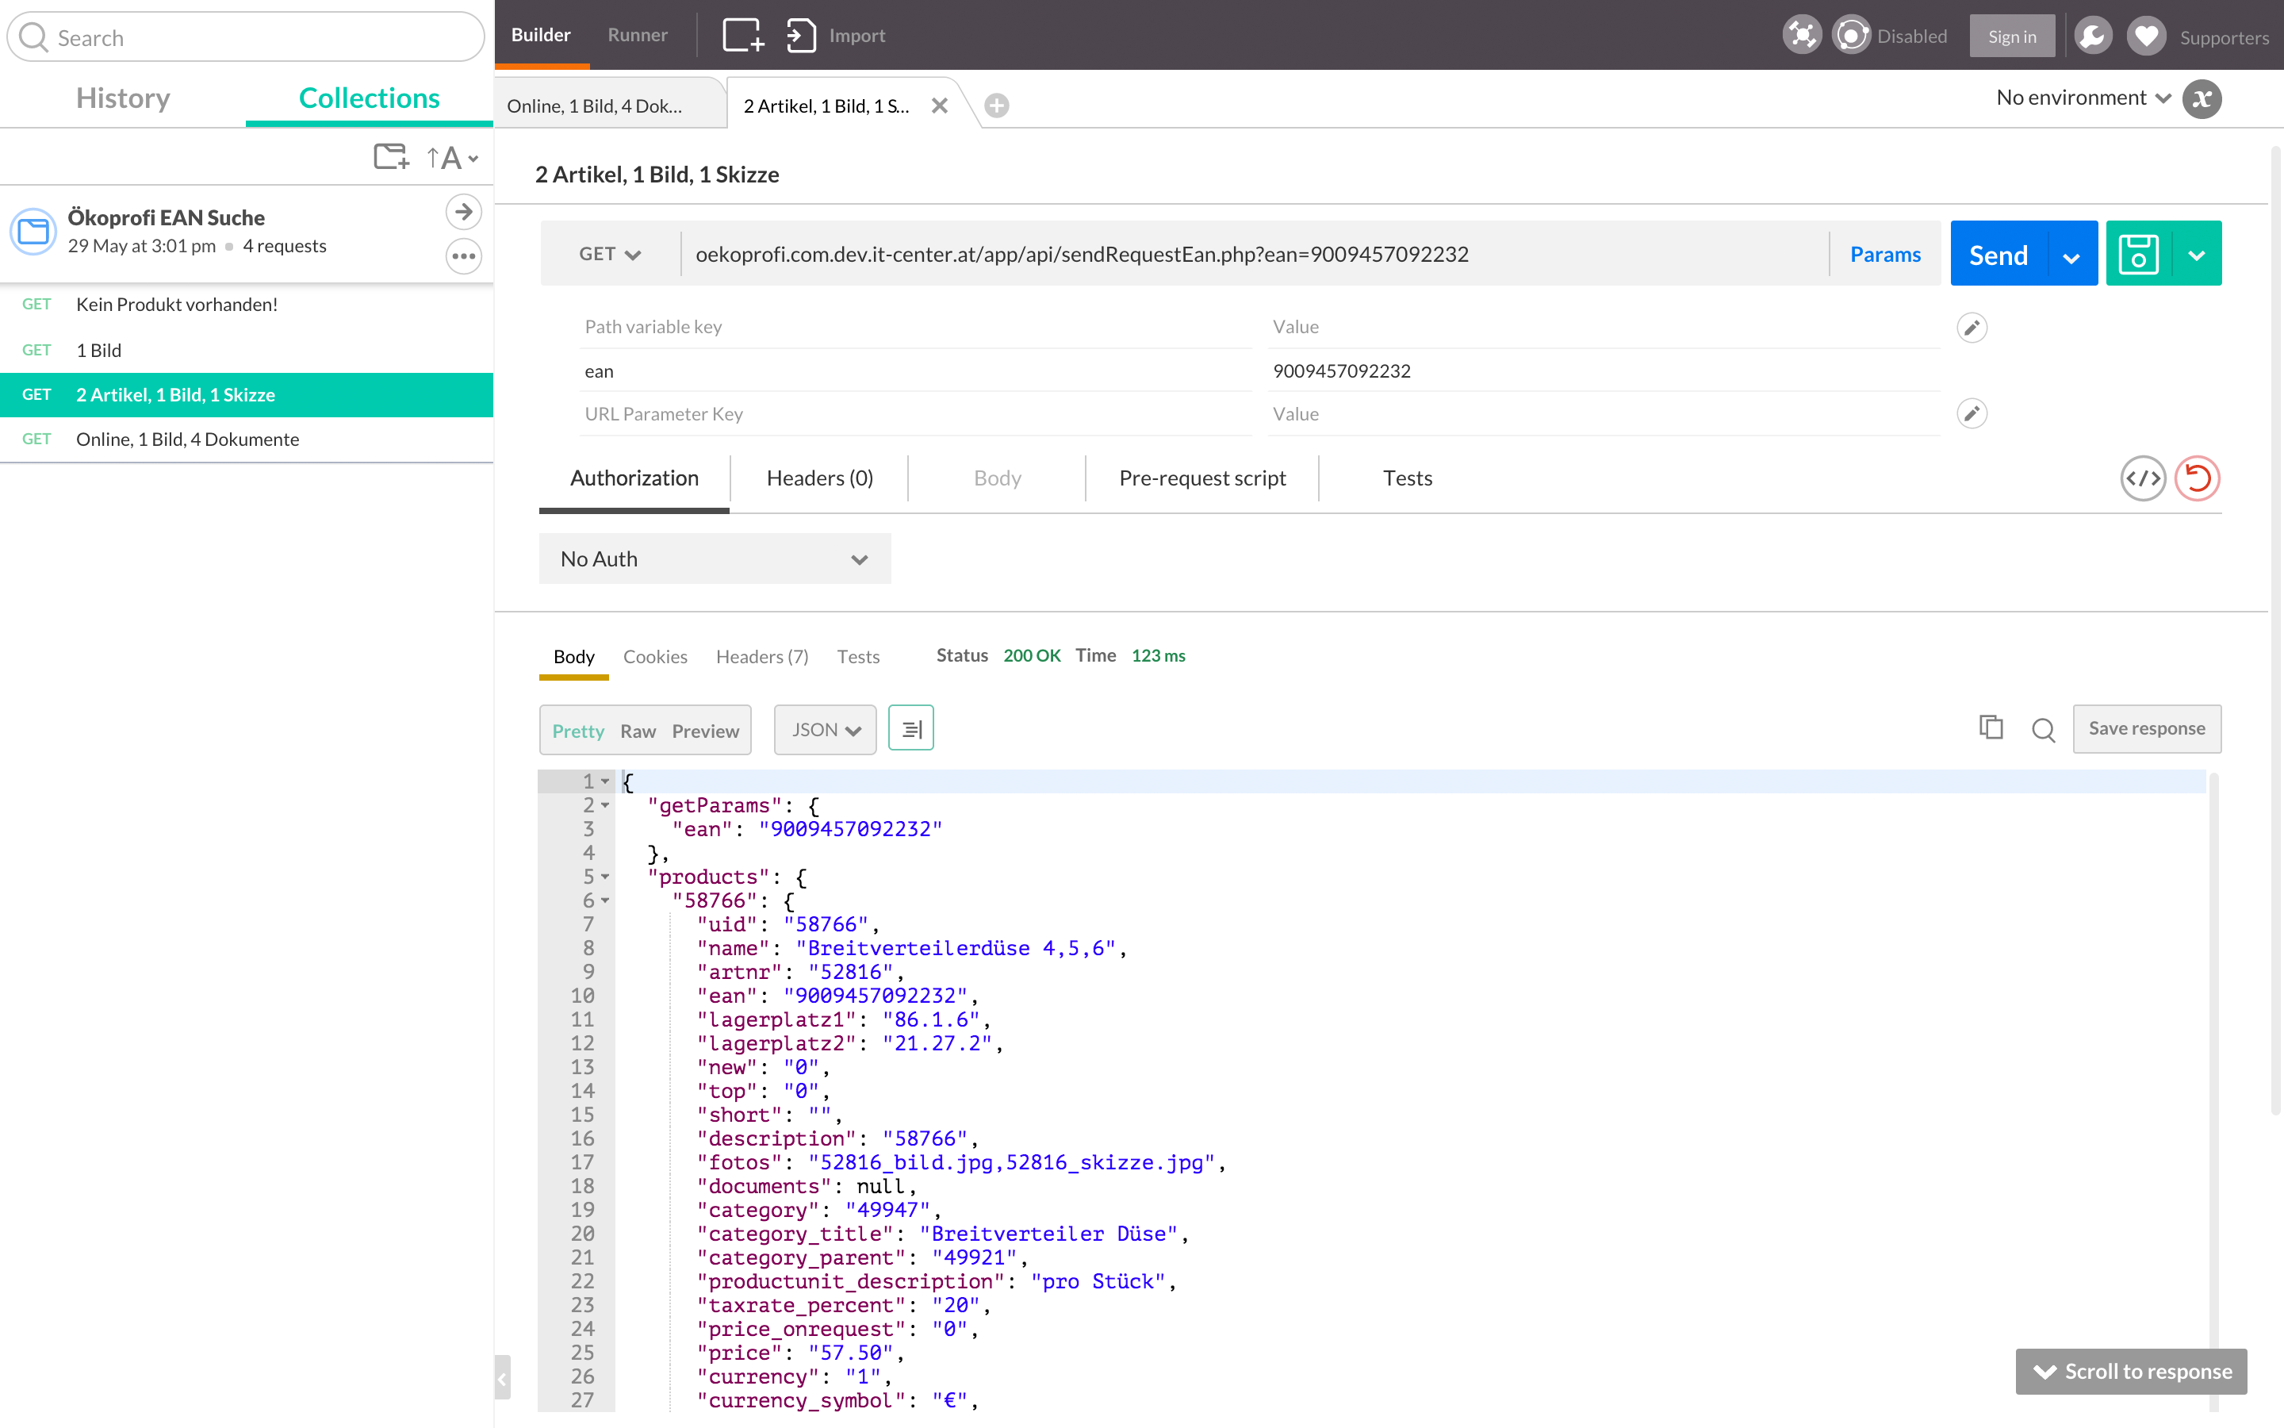Click the URL Parameter Key field
The width and height of the screenshot is (2284, 1428).
[x=915, y=413]
